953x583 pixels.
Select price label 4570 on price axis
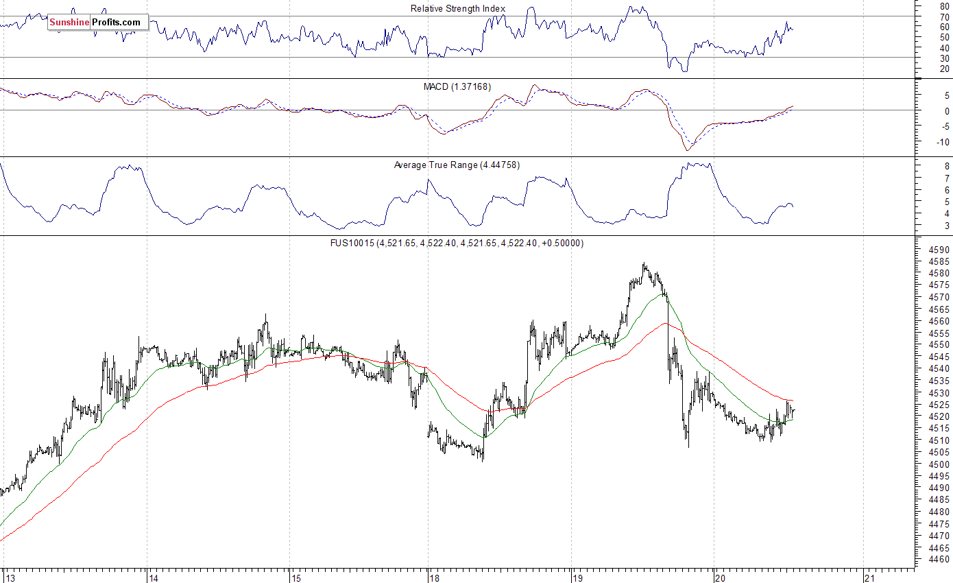tap(941, 297)
